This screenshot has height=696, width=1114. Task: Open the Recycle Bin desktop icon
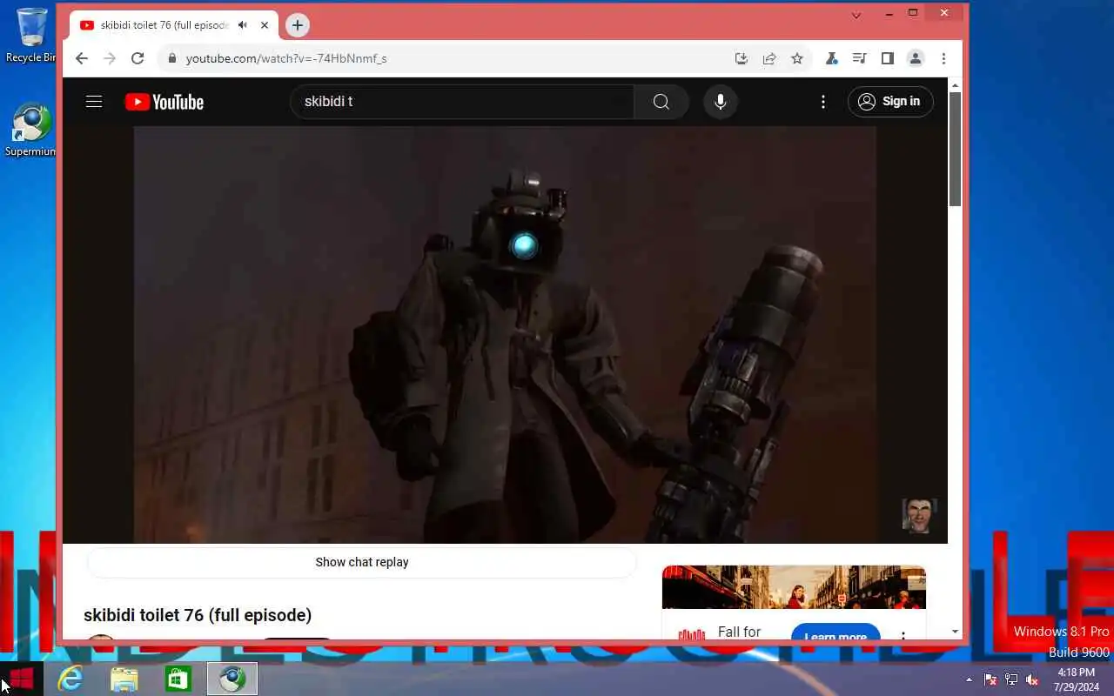click(30, 35)
